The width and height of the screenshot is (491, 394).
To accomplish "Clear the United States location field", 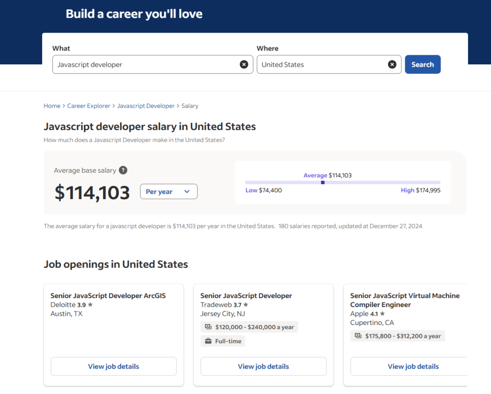I will (x=392, y=65).
